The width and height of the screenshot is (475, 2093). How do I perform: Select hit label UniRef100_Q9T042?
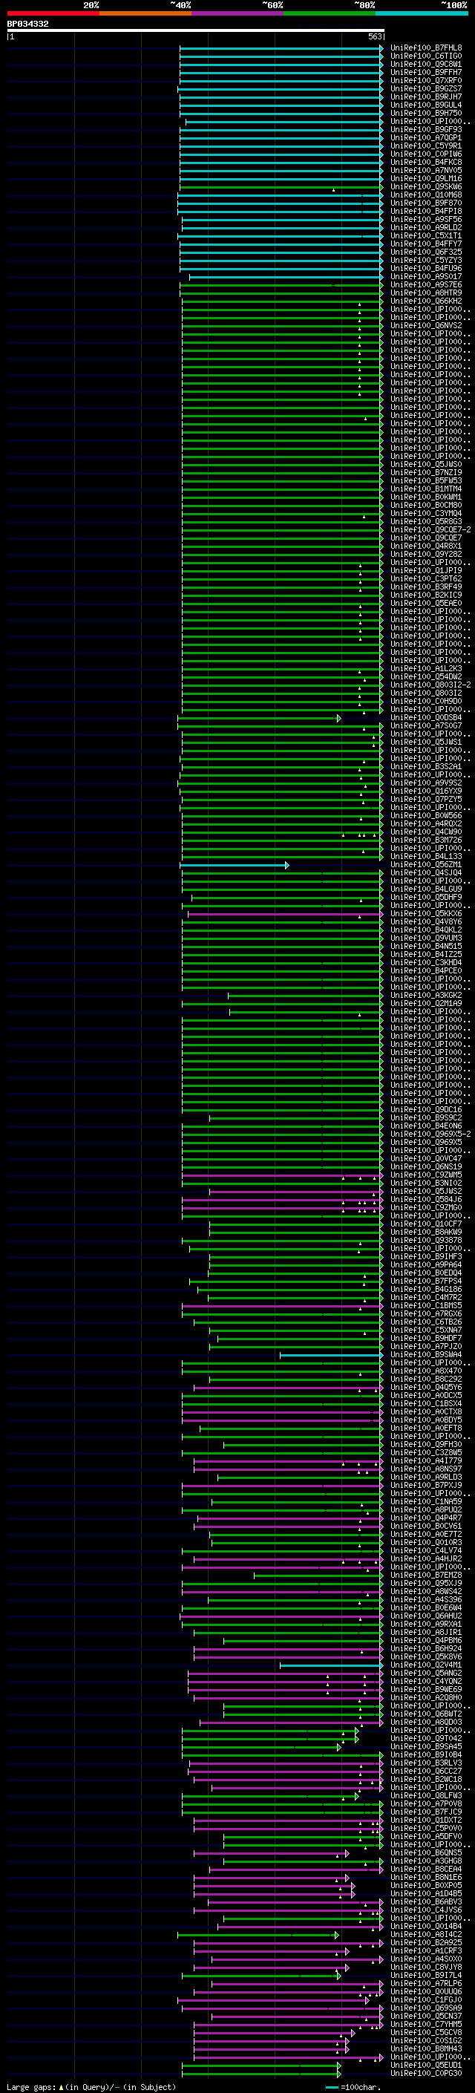tap(426, 1739)
